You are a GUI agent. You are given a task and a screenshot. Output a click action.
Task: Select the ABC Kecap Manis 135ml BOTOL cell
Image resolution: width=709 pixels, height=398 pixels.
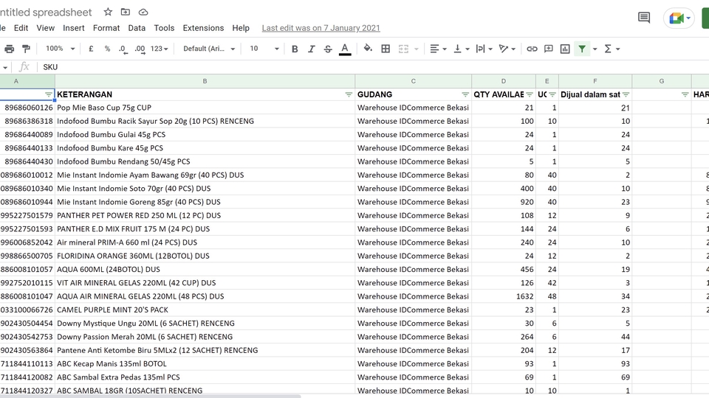coord(205,363)
